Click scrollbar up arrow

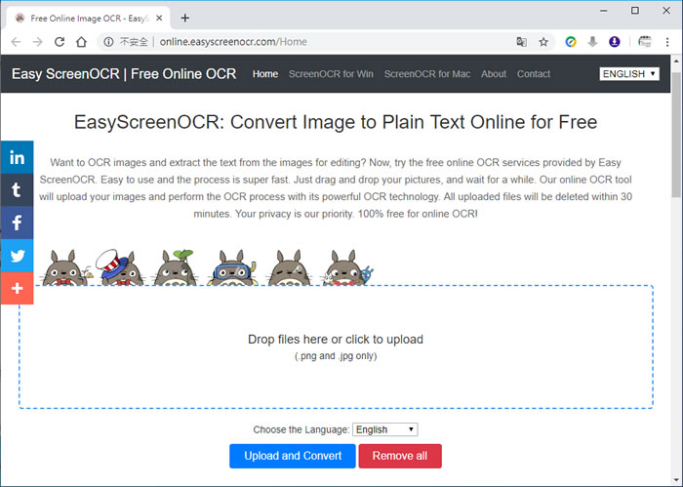[x=676, y=61]
